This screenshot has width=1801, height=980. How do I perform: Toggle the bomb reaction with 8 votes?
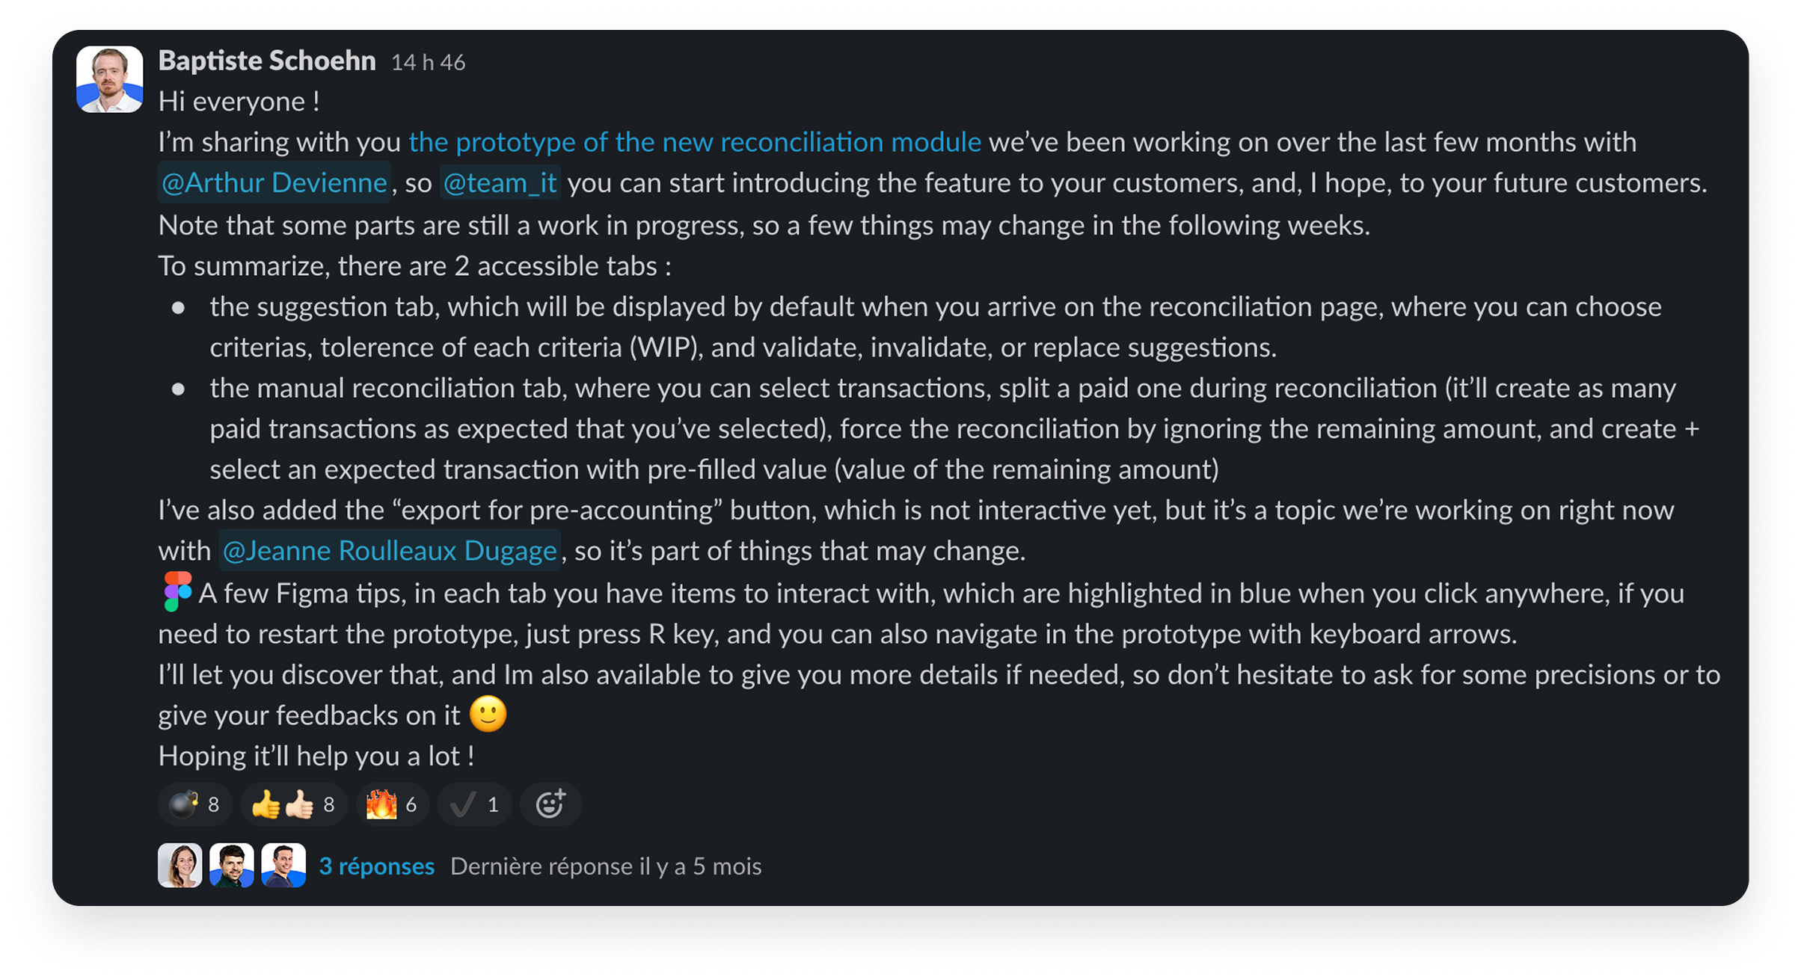click(x=194, y=804)
